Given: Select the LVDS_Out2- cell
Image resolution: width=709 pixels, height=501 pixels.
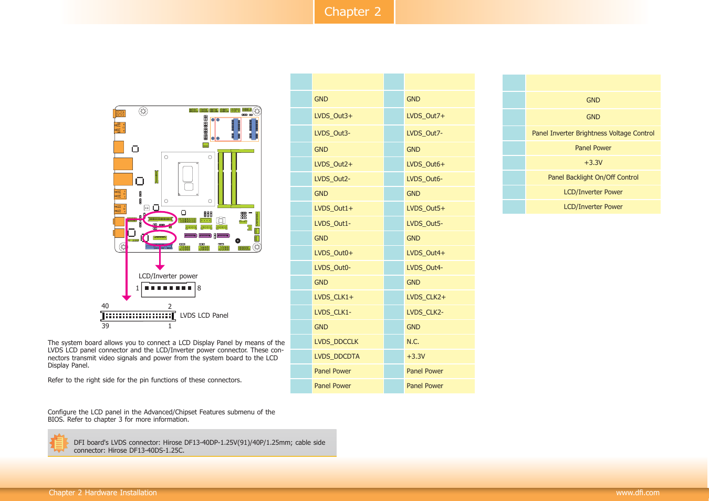Looking at the screenshot, I should [348, 179].
